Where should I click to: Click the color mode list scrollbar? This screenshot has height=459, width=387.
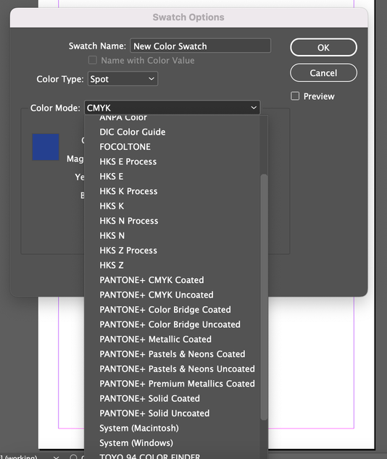coord(264,297)
